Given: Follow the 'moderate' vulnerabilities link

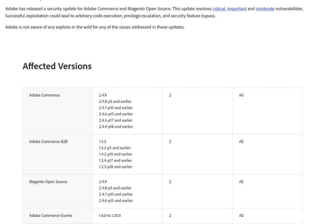Looking at the screenshot, I should [265, 9].
